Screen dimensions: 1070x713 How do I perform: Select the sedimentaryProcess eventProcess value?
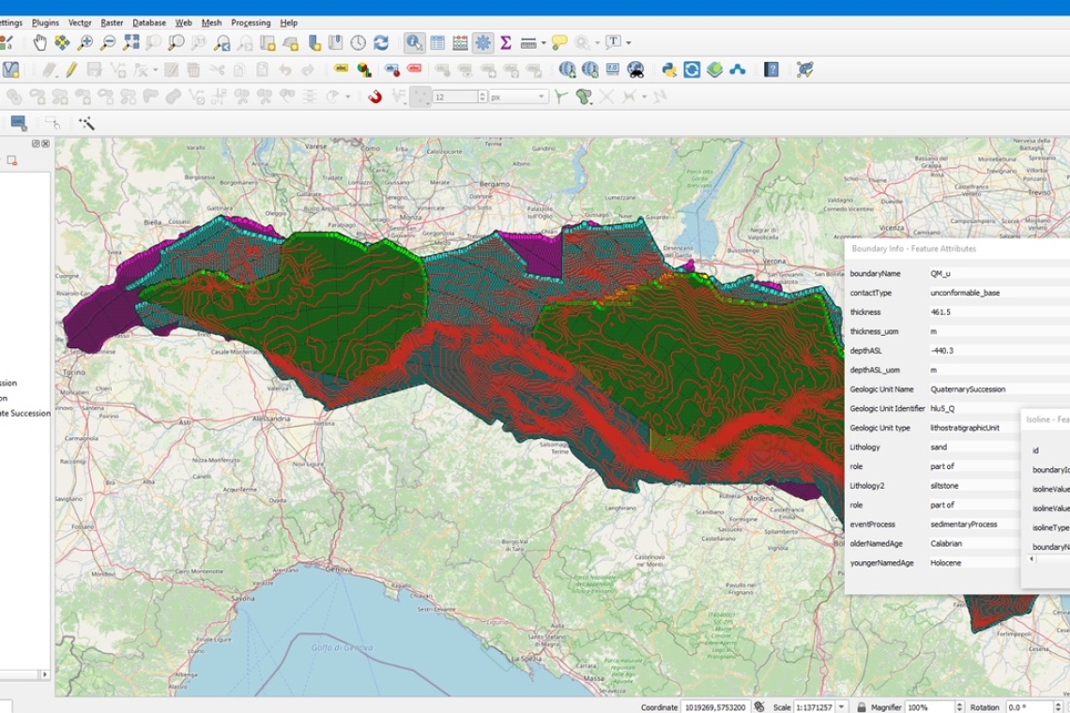click(964, 524)
